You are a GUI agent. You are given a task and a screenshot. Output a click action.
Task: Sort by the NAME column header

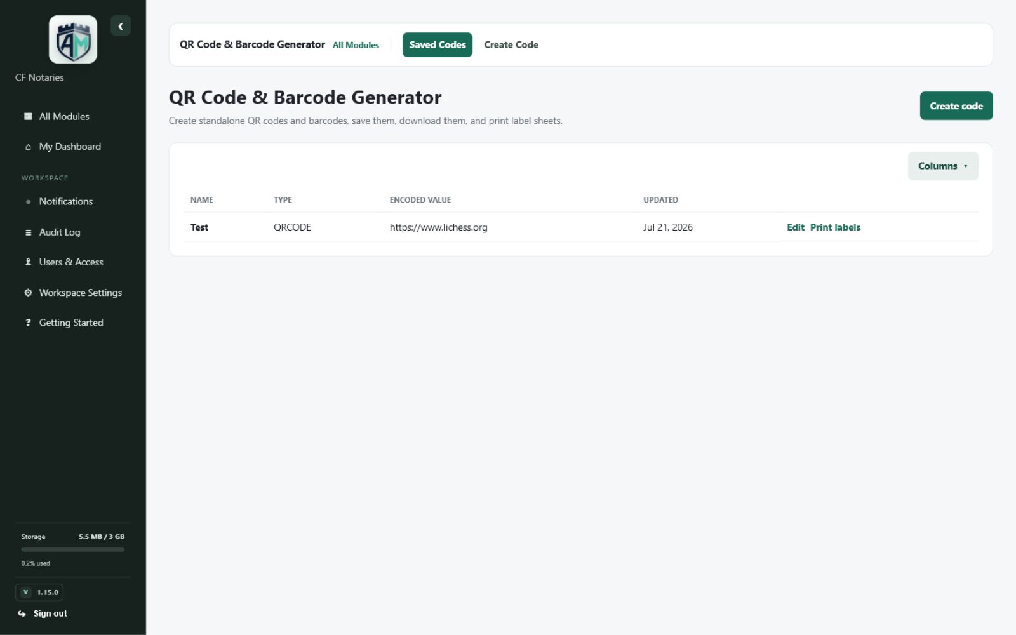click(202, 200)
